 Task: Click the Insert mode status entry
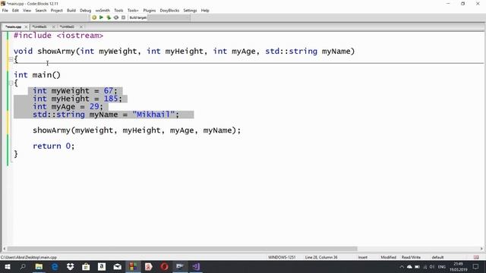[x=363, y=258]
